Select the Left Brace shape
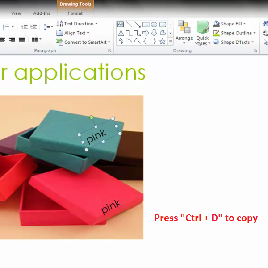This screenshot has width=268, height=268. point(146,41)
